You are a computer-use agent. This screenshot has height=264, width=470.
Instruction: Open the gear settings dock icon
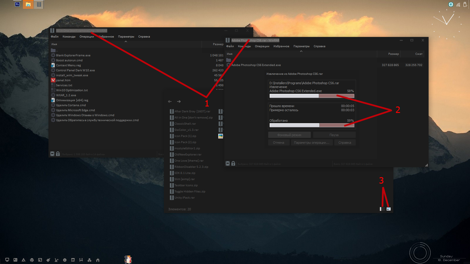65,260
